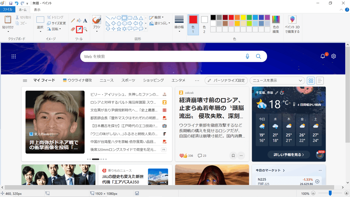Image resolution: width=350 pixels, height=197 pixels.
Task: Choose the Triangle shape
Action: (141, 18)
